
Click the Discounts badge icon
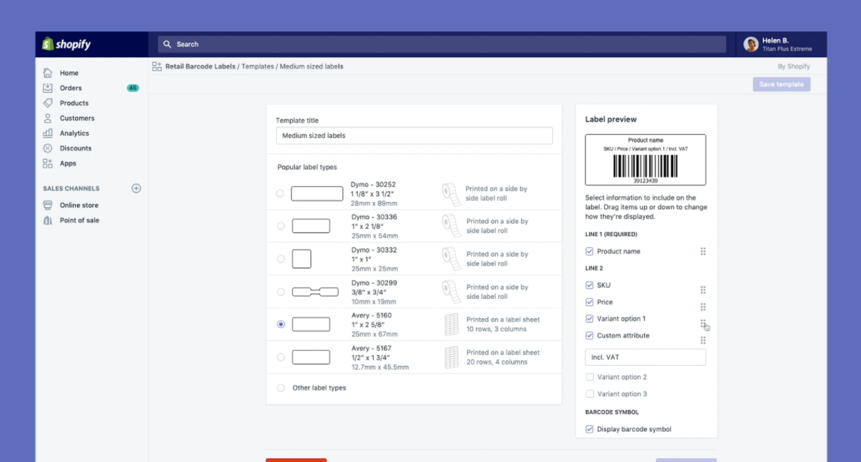point(48,148)
